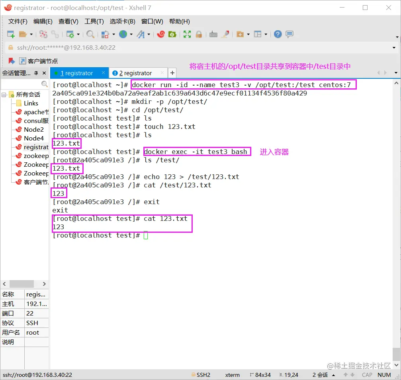Click the Reconnect chain-link icon

pos(55,34)
